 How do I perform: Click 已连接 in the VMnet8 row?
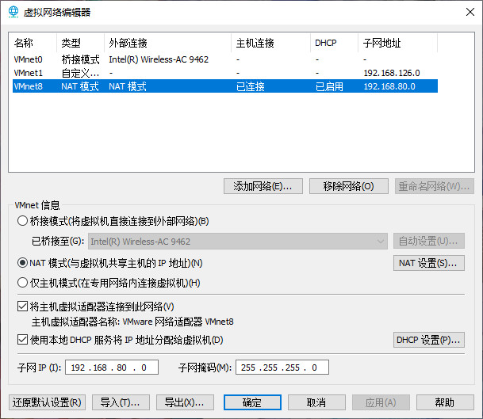251,86
